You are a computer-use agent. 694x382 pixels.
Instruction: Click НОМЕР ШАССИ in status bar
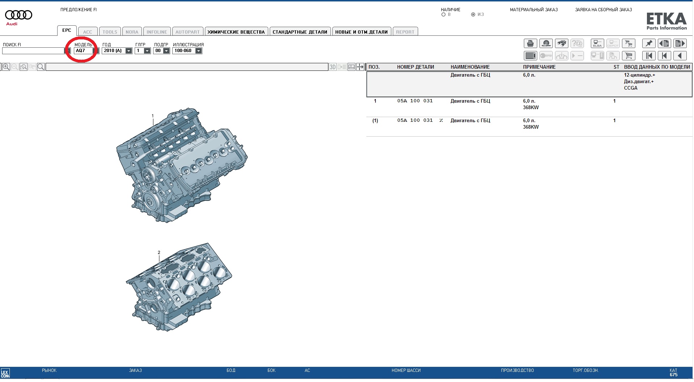point(406,370)
